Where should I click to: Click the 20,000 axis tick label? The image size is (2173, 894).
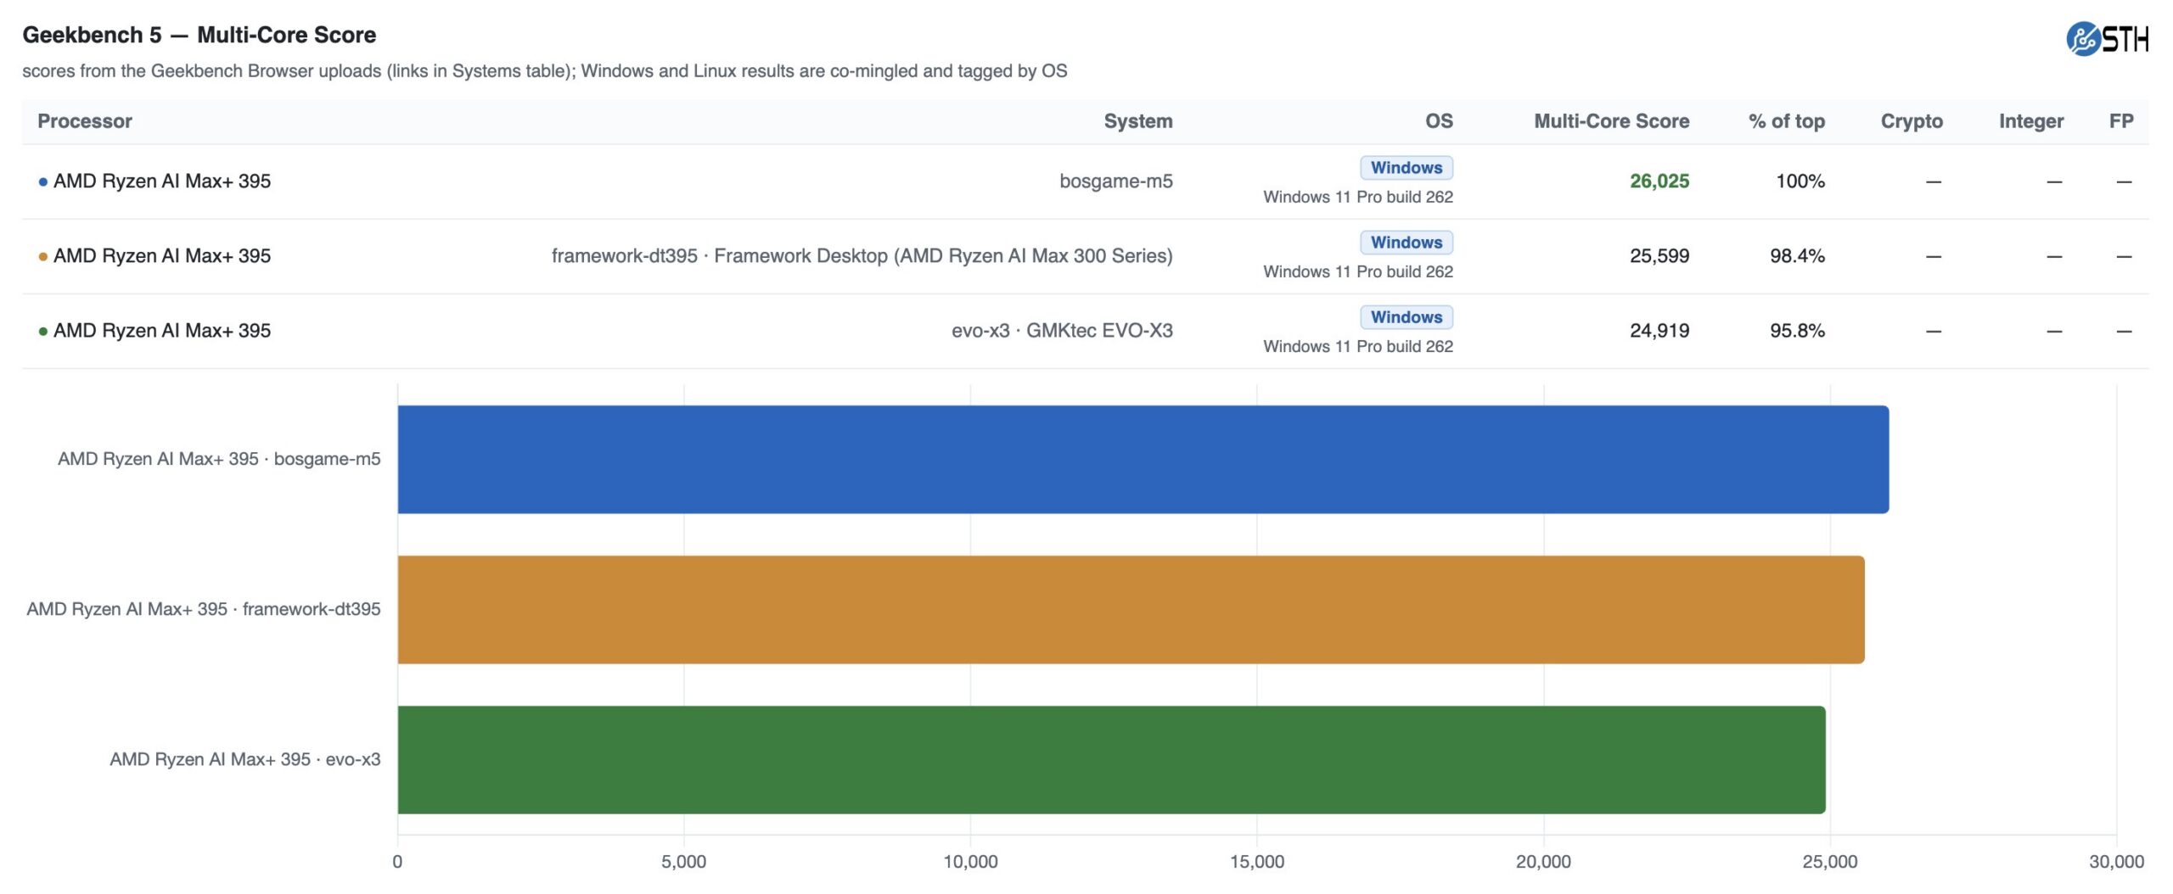click(1543, 862)
